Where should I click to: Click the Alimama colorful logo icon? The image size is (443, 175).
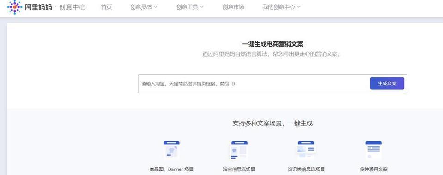click(14, 7)
